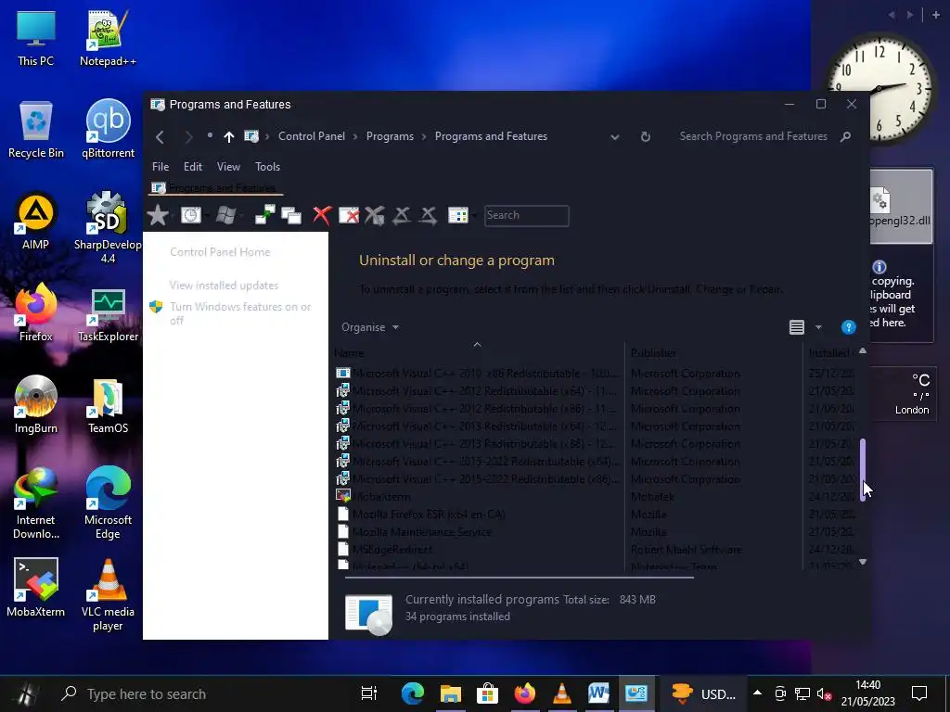Click the ImgBurn desktop icon
950x712 pixels.
click(36, 404)
